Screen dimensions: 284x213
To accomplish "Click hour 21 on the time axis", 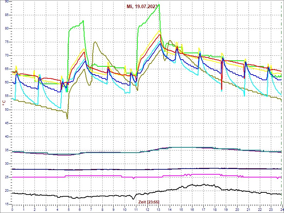I will coord(249,209).
